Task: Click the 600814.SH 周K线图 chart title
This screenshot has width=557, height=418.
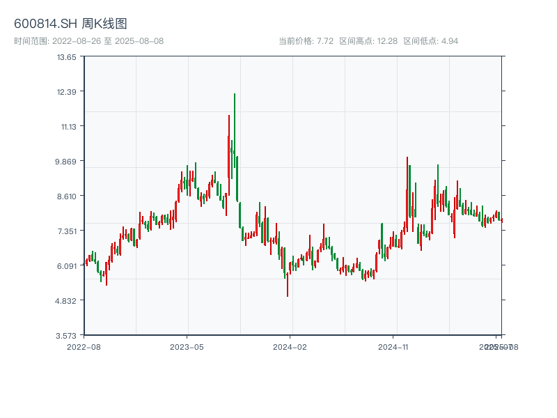Action: (x=70, y=24)
